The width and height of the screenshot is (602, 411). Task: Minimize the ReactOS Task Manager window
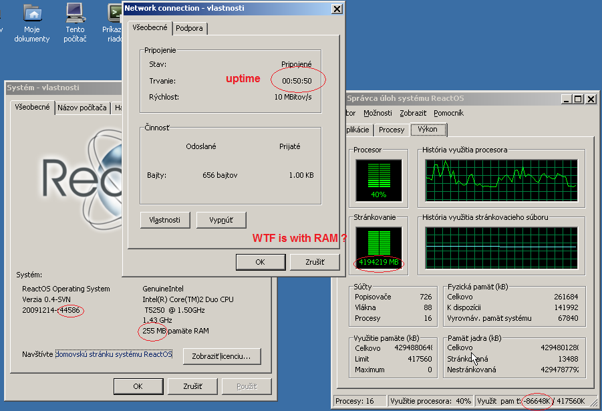click(567, 99)
